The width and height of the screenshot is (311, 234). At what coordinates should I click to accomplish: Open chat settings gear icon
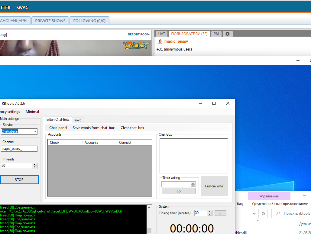pyautogui.click(x=228, y=34)
